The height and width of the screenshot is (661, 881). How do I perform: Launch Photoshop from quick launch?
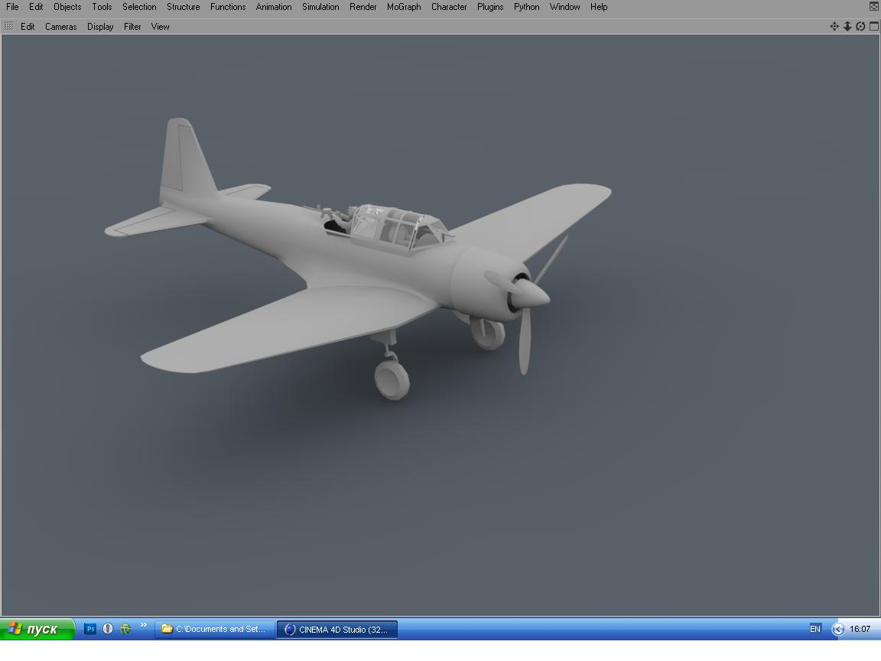pos(90,629)
